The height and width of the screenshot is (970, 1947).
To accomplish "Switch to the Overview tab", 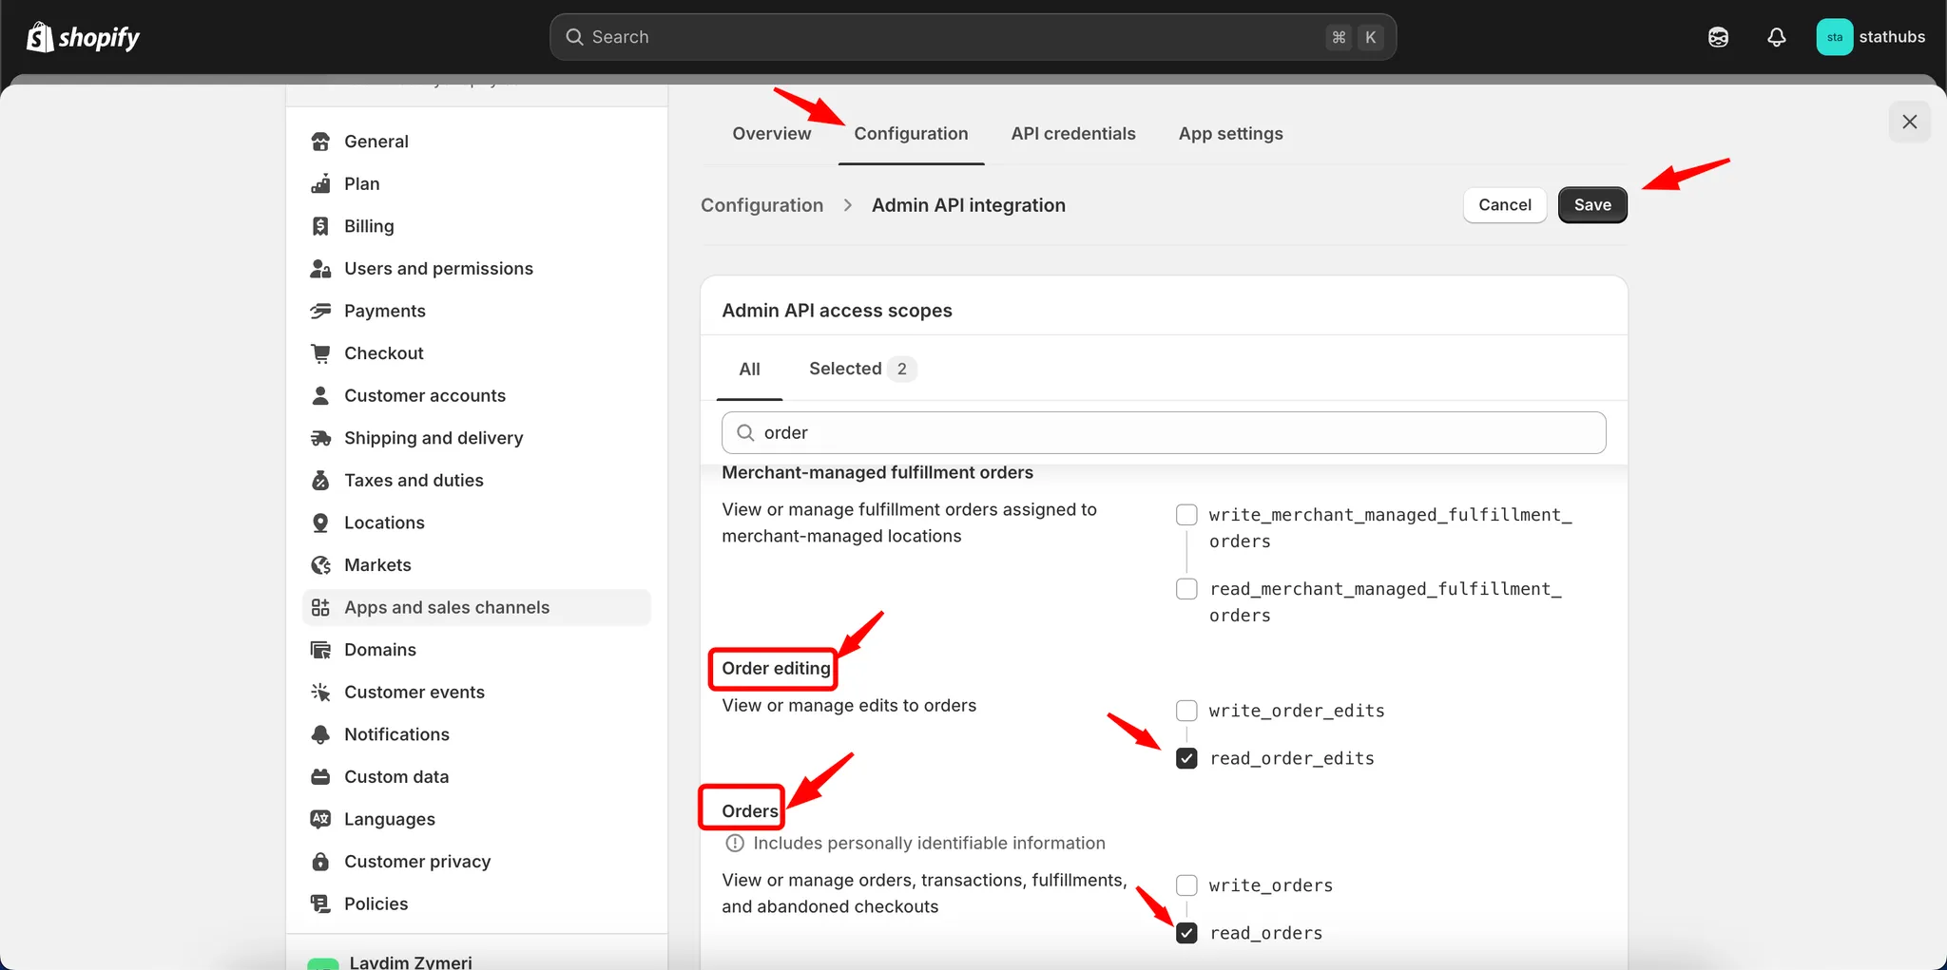I will click(771, 134).
